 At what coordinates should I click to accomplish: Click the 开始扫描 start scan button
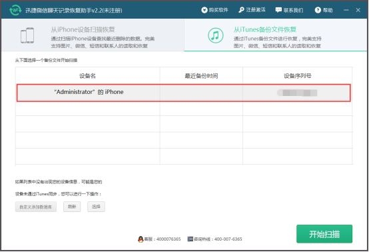click(324, 234)
